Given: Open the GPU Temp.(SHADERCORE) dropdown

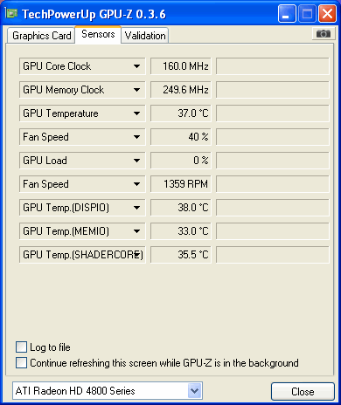Looking at the screenshot, I should pyautogui.click(x=136, y=255).
